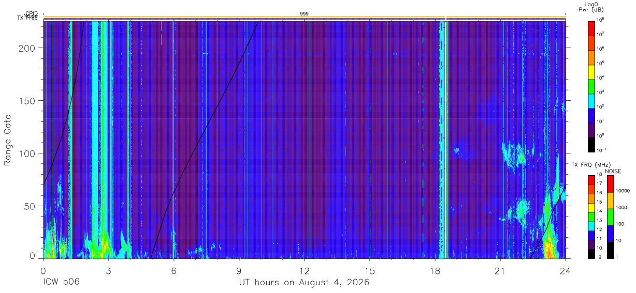Click the '15' tick on the UT hours axis

click(x=370, y=270)
